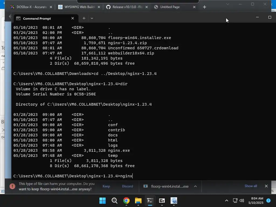Add a new terminal tab

tap(84, 18)
